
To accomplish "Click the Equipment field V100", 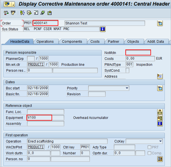I will point(46,118).
